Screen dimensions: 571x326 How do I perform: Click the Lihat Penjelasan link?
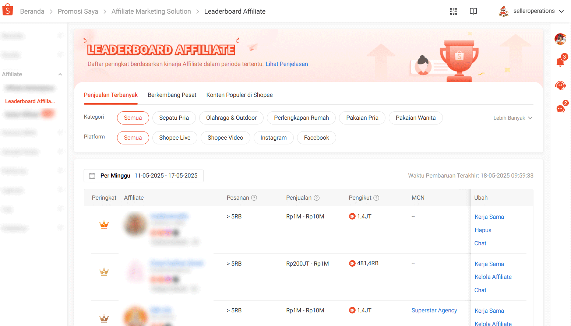point(286,64)
